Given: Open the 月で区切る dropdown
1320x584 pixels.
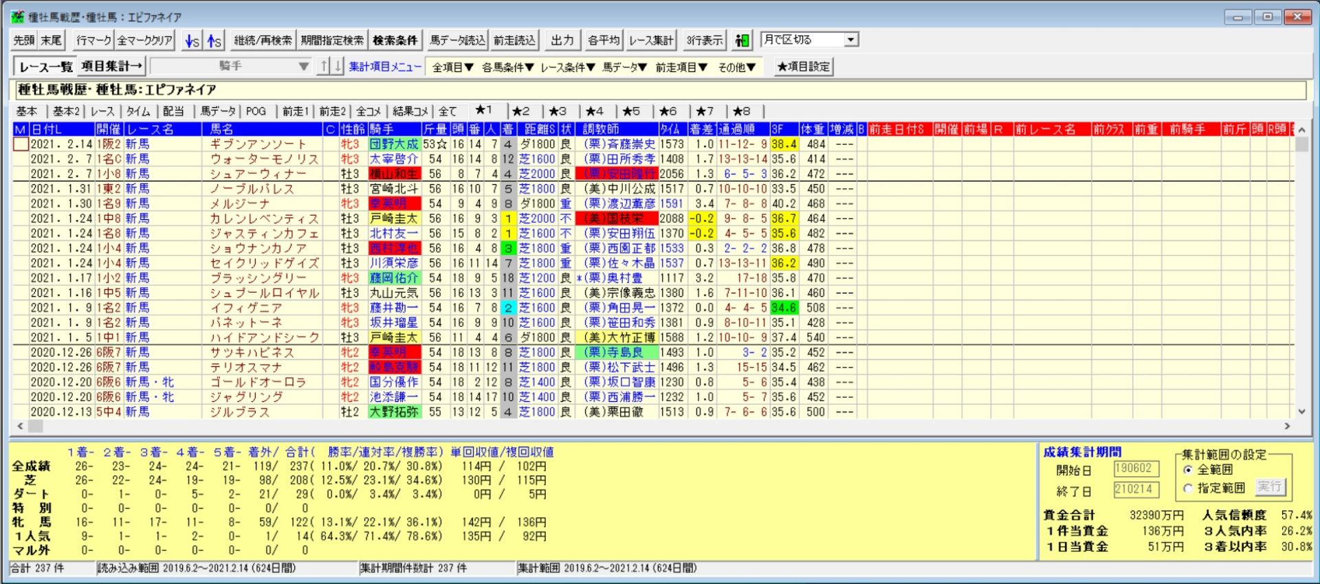Looking at the screenshot, I should click(850, 40).
